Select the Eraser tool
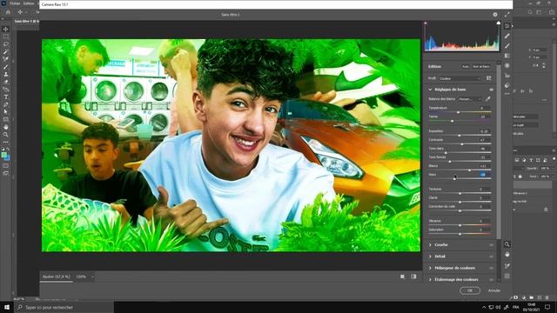Image resolution: width=557 pixels, height=313 pixels. 6,82
